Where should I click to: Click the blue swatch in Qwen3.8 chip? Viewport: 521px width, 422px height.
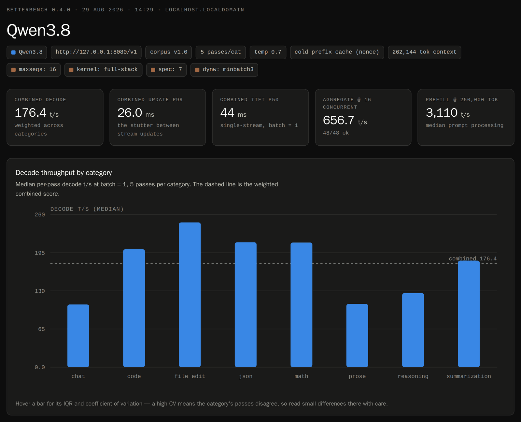13,52
